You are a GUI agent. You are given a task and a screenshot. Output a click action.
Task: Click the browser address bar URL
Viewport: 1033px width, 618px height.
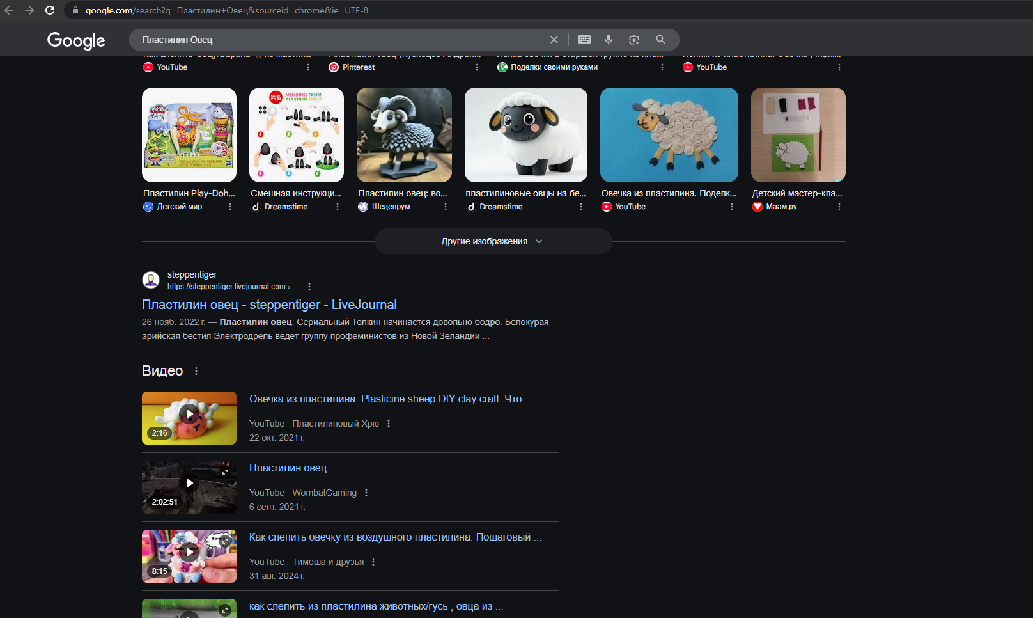[227, 10]
